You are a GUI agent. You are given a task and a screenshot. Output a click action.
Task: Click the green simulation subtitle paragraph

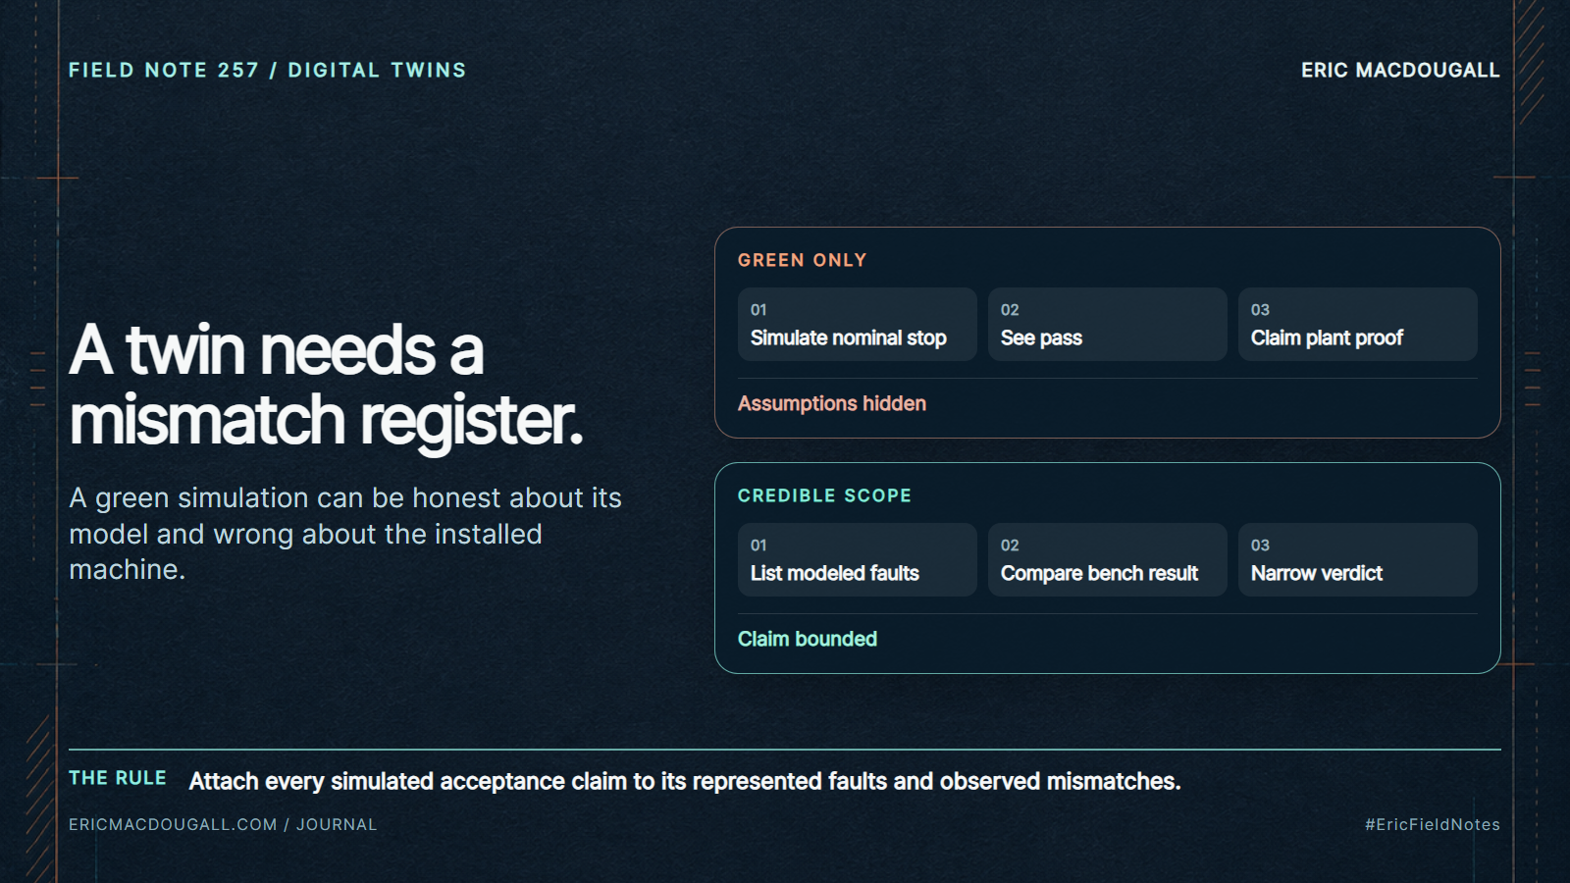[345, 533]
